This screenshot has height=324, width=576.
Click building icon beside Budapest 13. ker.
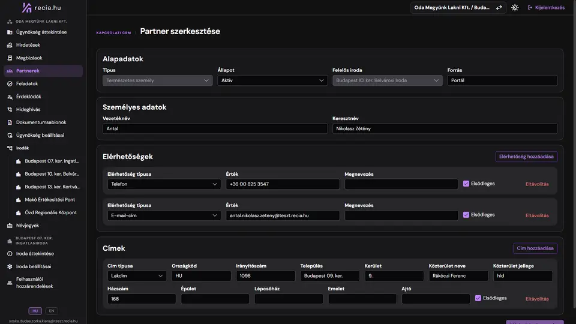(19, 187)
